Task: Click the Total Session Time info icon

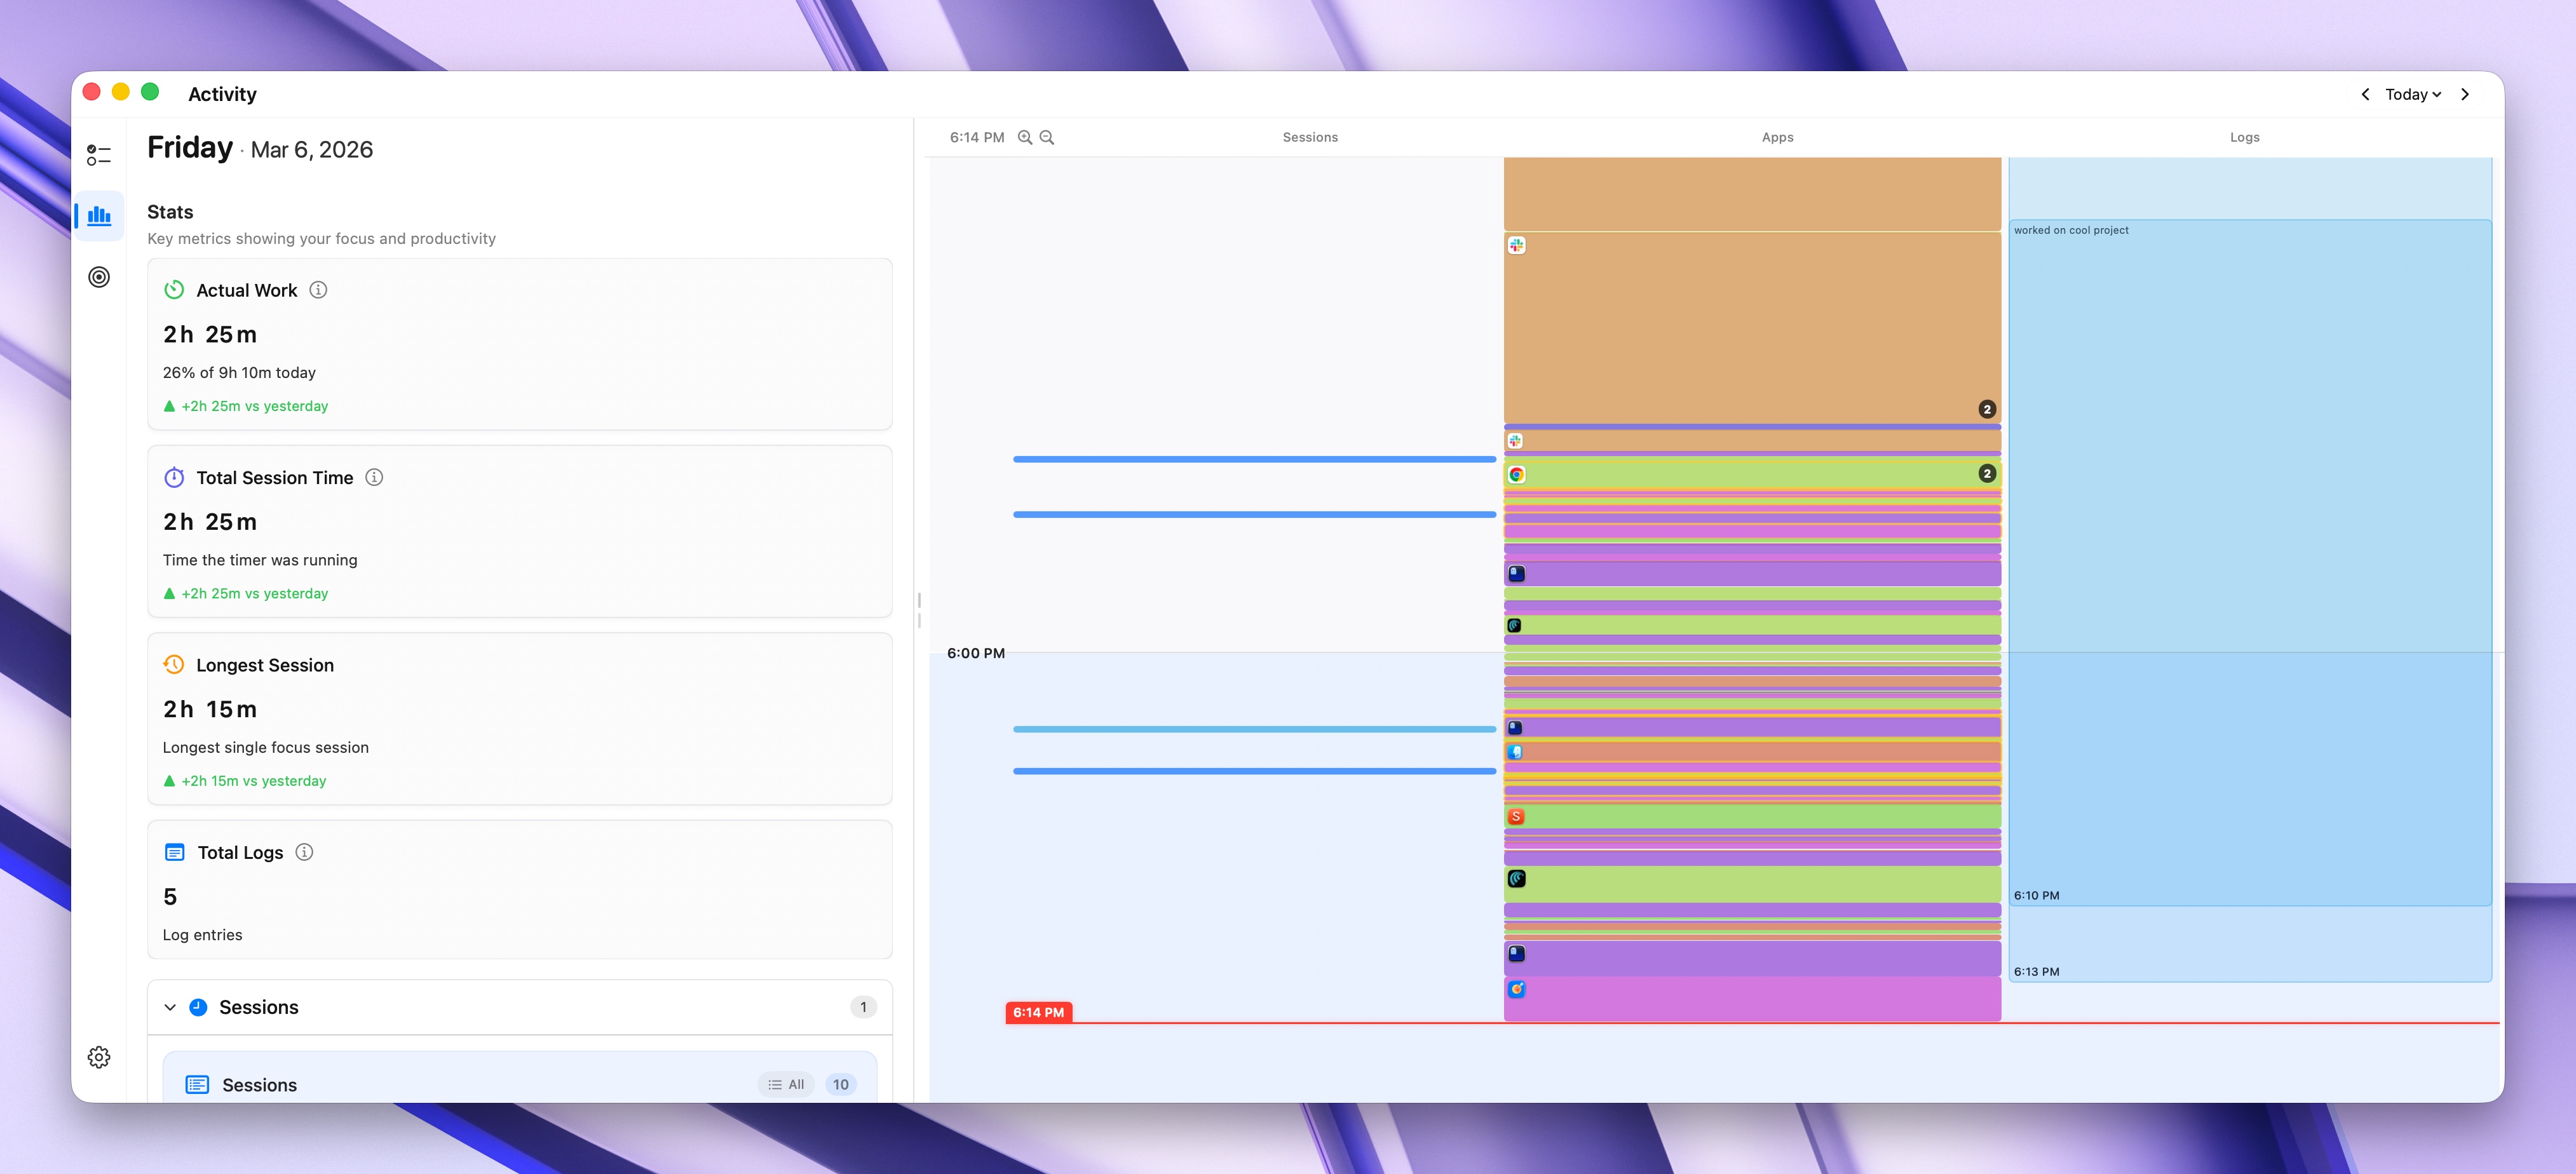Action: 374,478
